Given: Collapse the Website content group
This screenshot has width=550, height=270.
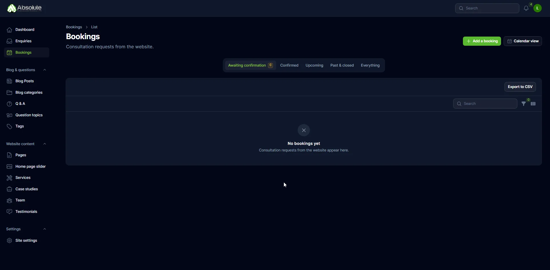Looking at the screenshot, I should click(45, 144).
